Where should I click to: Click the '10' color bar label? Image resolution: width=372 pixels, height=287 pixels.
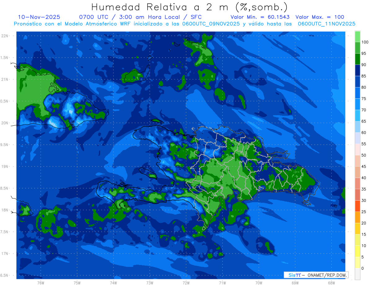coord(364,246)
